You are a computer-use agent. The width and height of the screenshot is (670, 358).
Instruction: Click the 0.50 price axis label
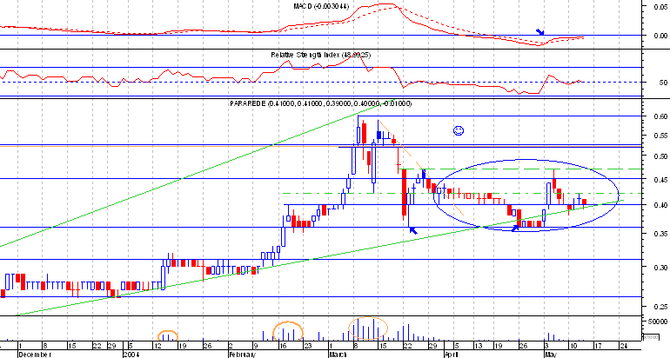[660, 156]
